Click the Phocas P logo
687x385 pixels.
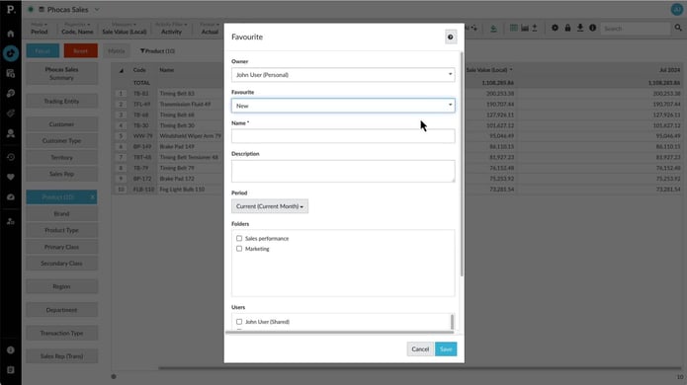tap(11, 9)
